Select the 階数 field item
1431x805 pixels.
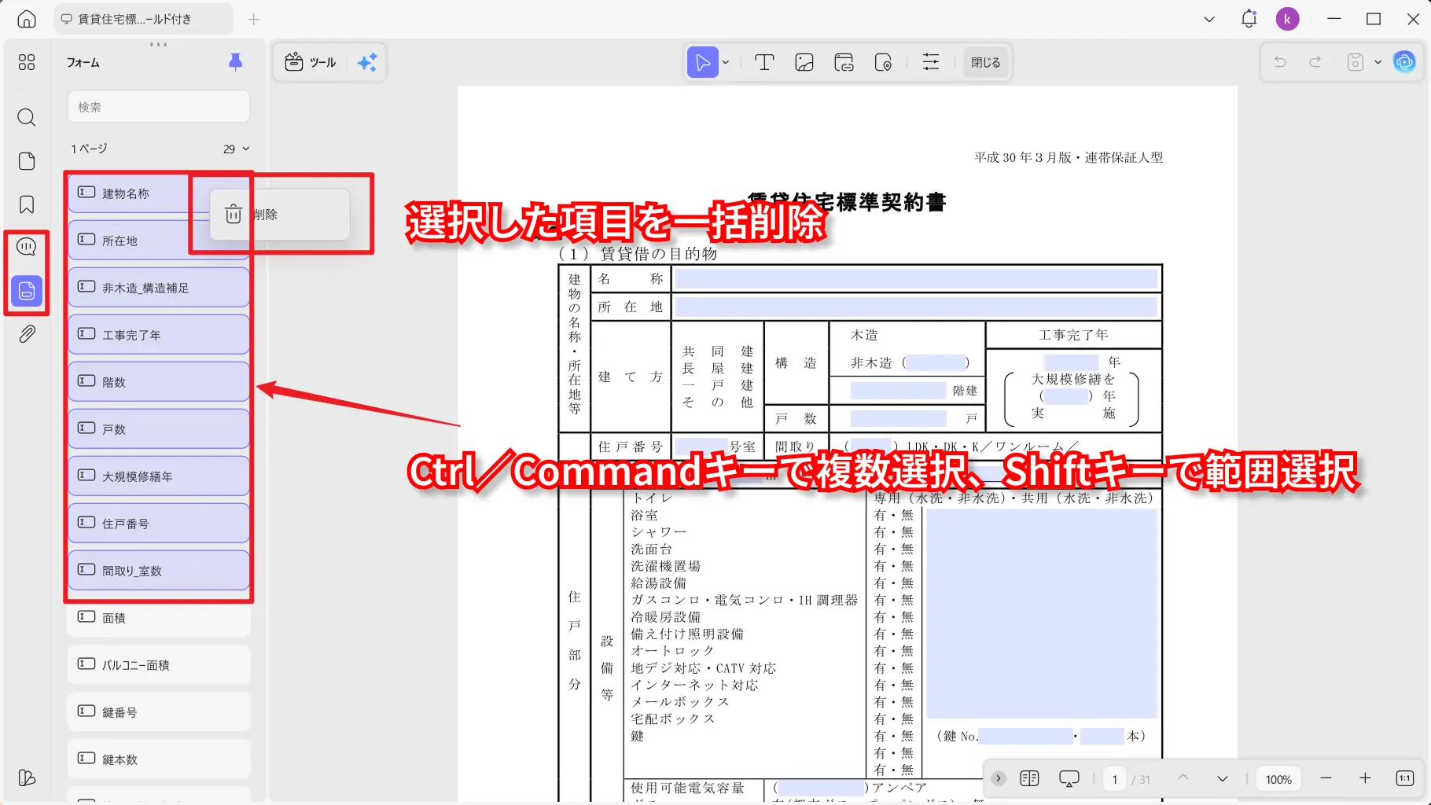[x=159, y=382]
